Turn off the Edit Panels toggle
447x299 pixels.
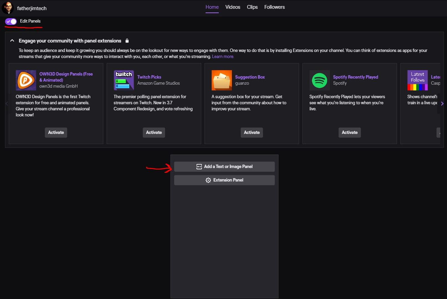point(11,21)
